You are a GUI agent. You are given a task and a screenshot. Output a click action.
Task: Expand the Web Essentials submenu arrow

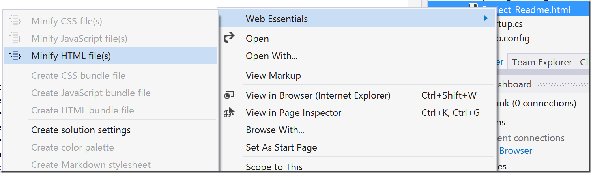coord(486,19)
